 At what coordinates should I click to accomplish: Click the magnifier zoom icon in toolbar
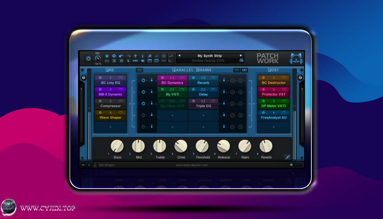pos(150,56)
